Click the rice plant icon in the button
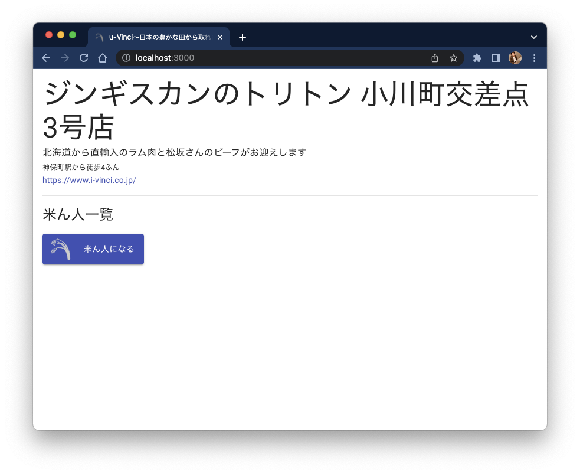Viewport: 580px width, 474px height. [x=61, y=249]
